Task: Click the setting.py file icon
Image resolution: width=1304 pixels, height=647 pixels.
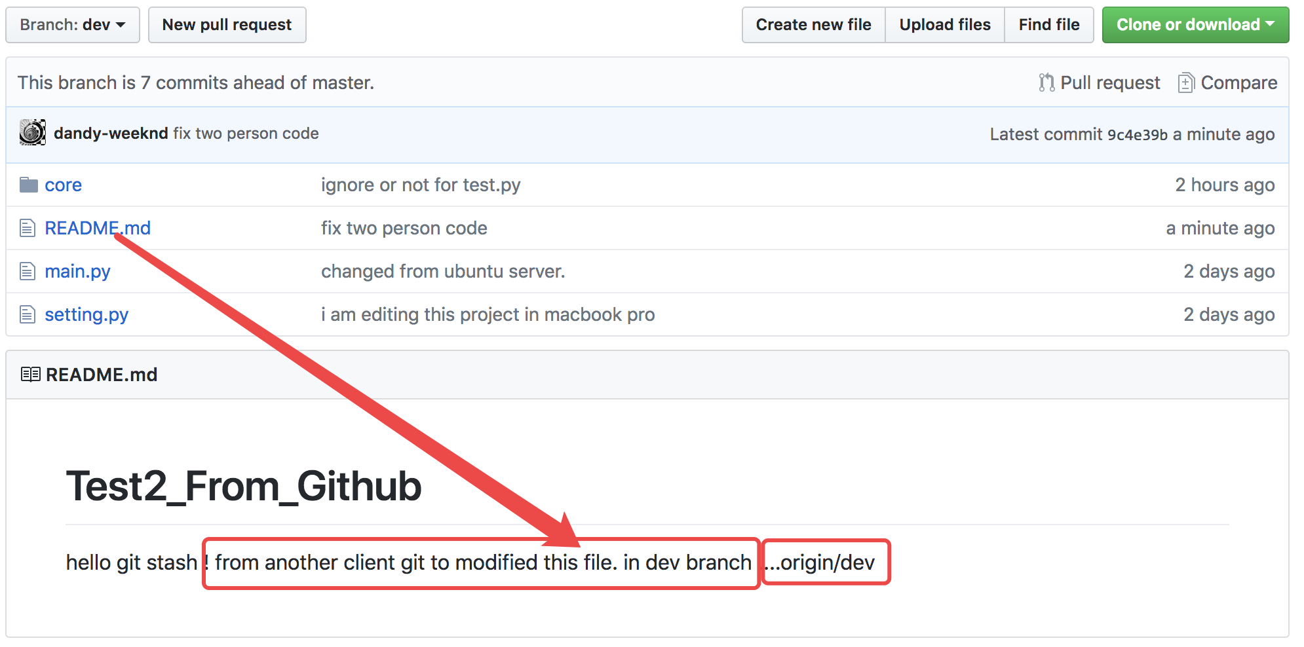Action: (28, 315)
